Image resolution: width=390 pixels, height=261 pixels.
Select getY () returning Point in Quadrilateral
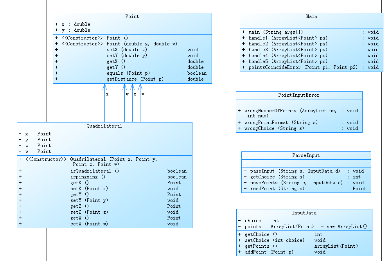pos(100,194)
